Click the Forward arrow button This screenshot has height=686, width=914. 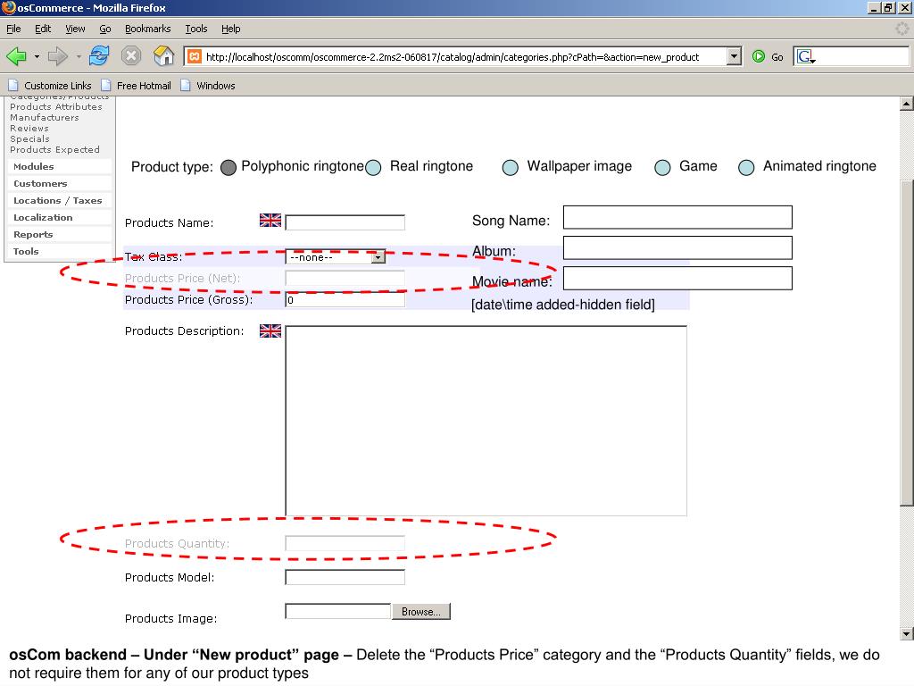pyautogui.click(x=58, y=56)
